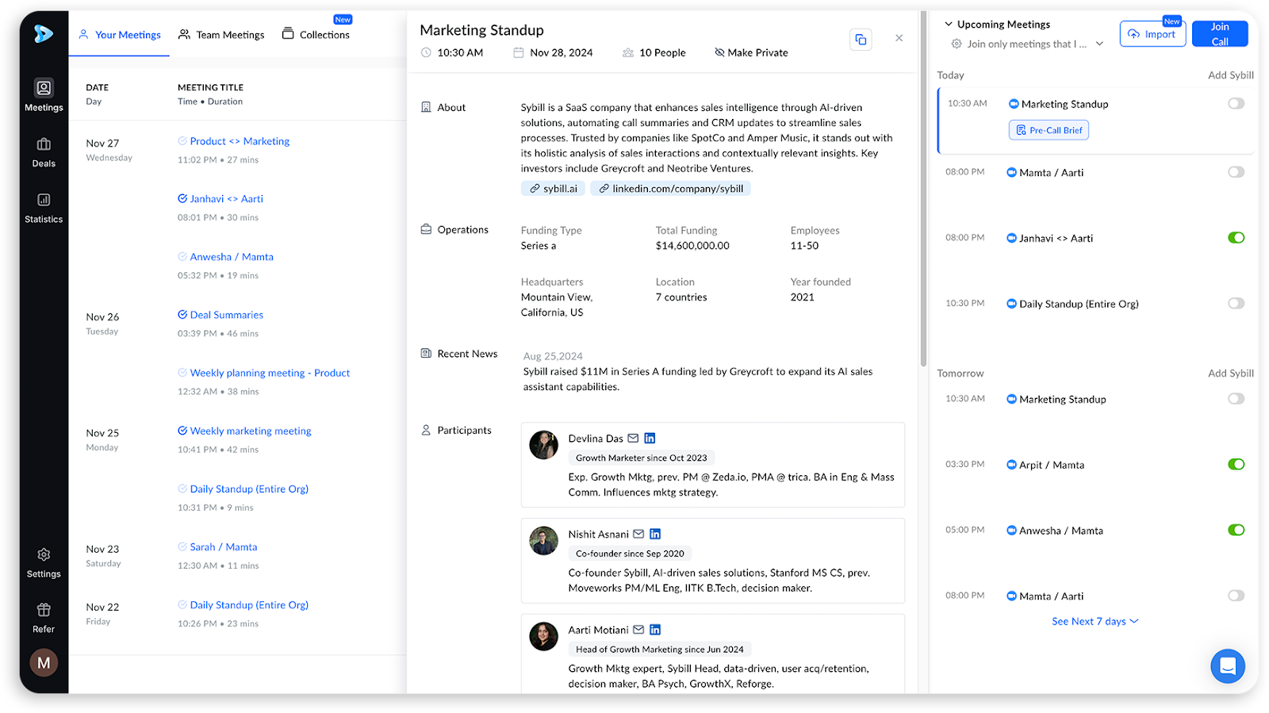Enable Sybill for upcoming Daily Standup (Entire Org)
The image size is (1269, 713).
[x=1236, y=304]
